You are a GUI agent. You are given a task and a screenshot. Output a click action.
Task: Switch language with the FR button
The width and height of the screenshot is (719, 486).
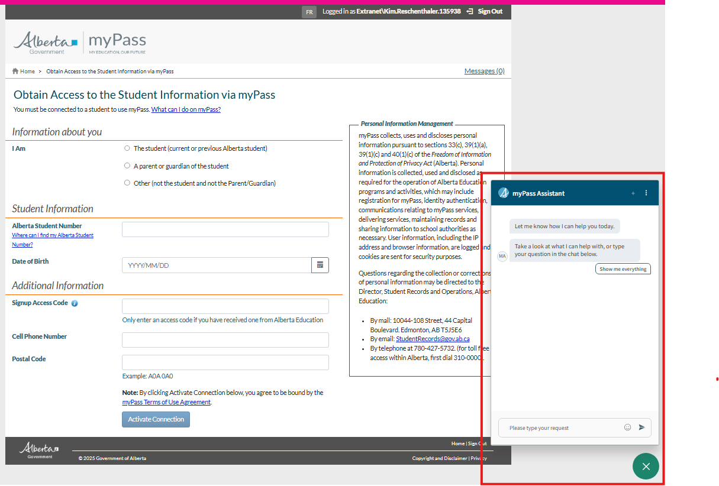click(x=309, y=12)
